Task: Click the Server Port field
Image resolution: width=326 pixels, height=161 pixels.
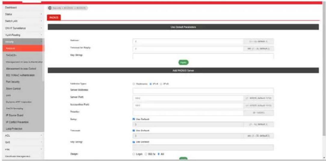Action: click(x=188, y=98)
